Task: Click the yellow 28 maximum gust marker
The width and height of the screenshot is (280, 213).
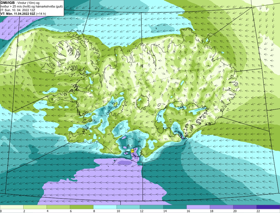Action: (132, 151)
